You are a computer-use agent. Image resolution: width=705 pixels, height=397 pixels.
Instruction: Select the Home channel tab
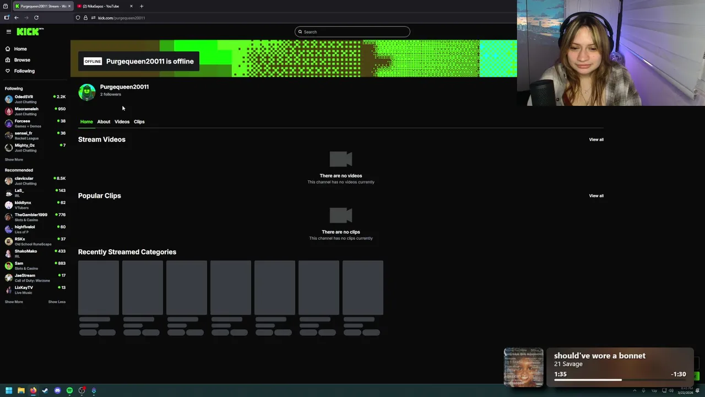pyautogui.click(x=86, y=122)
